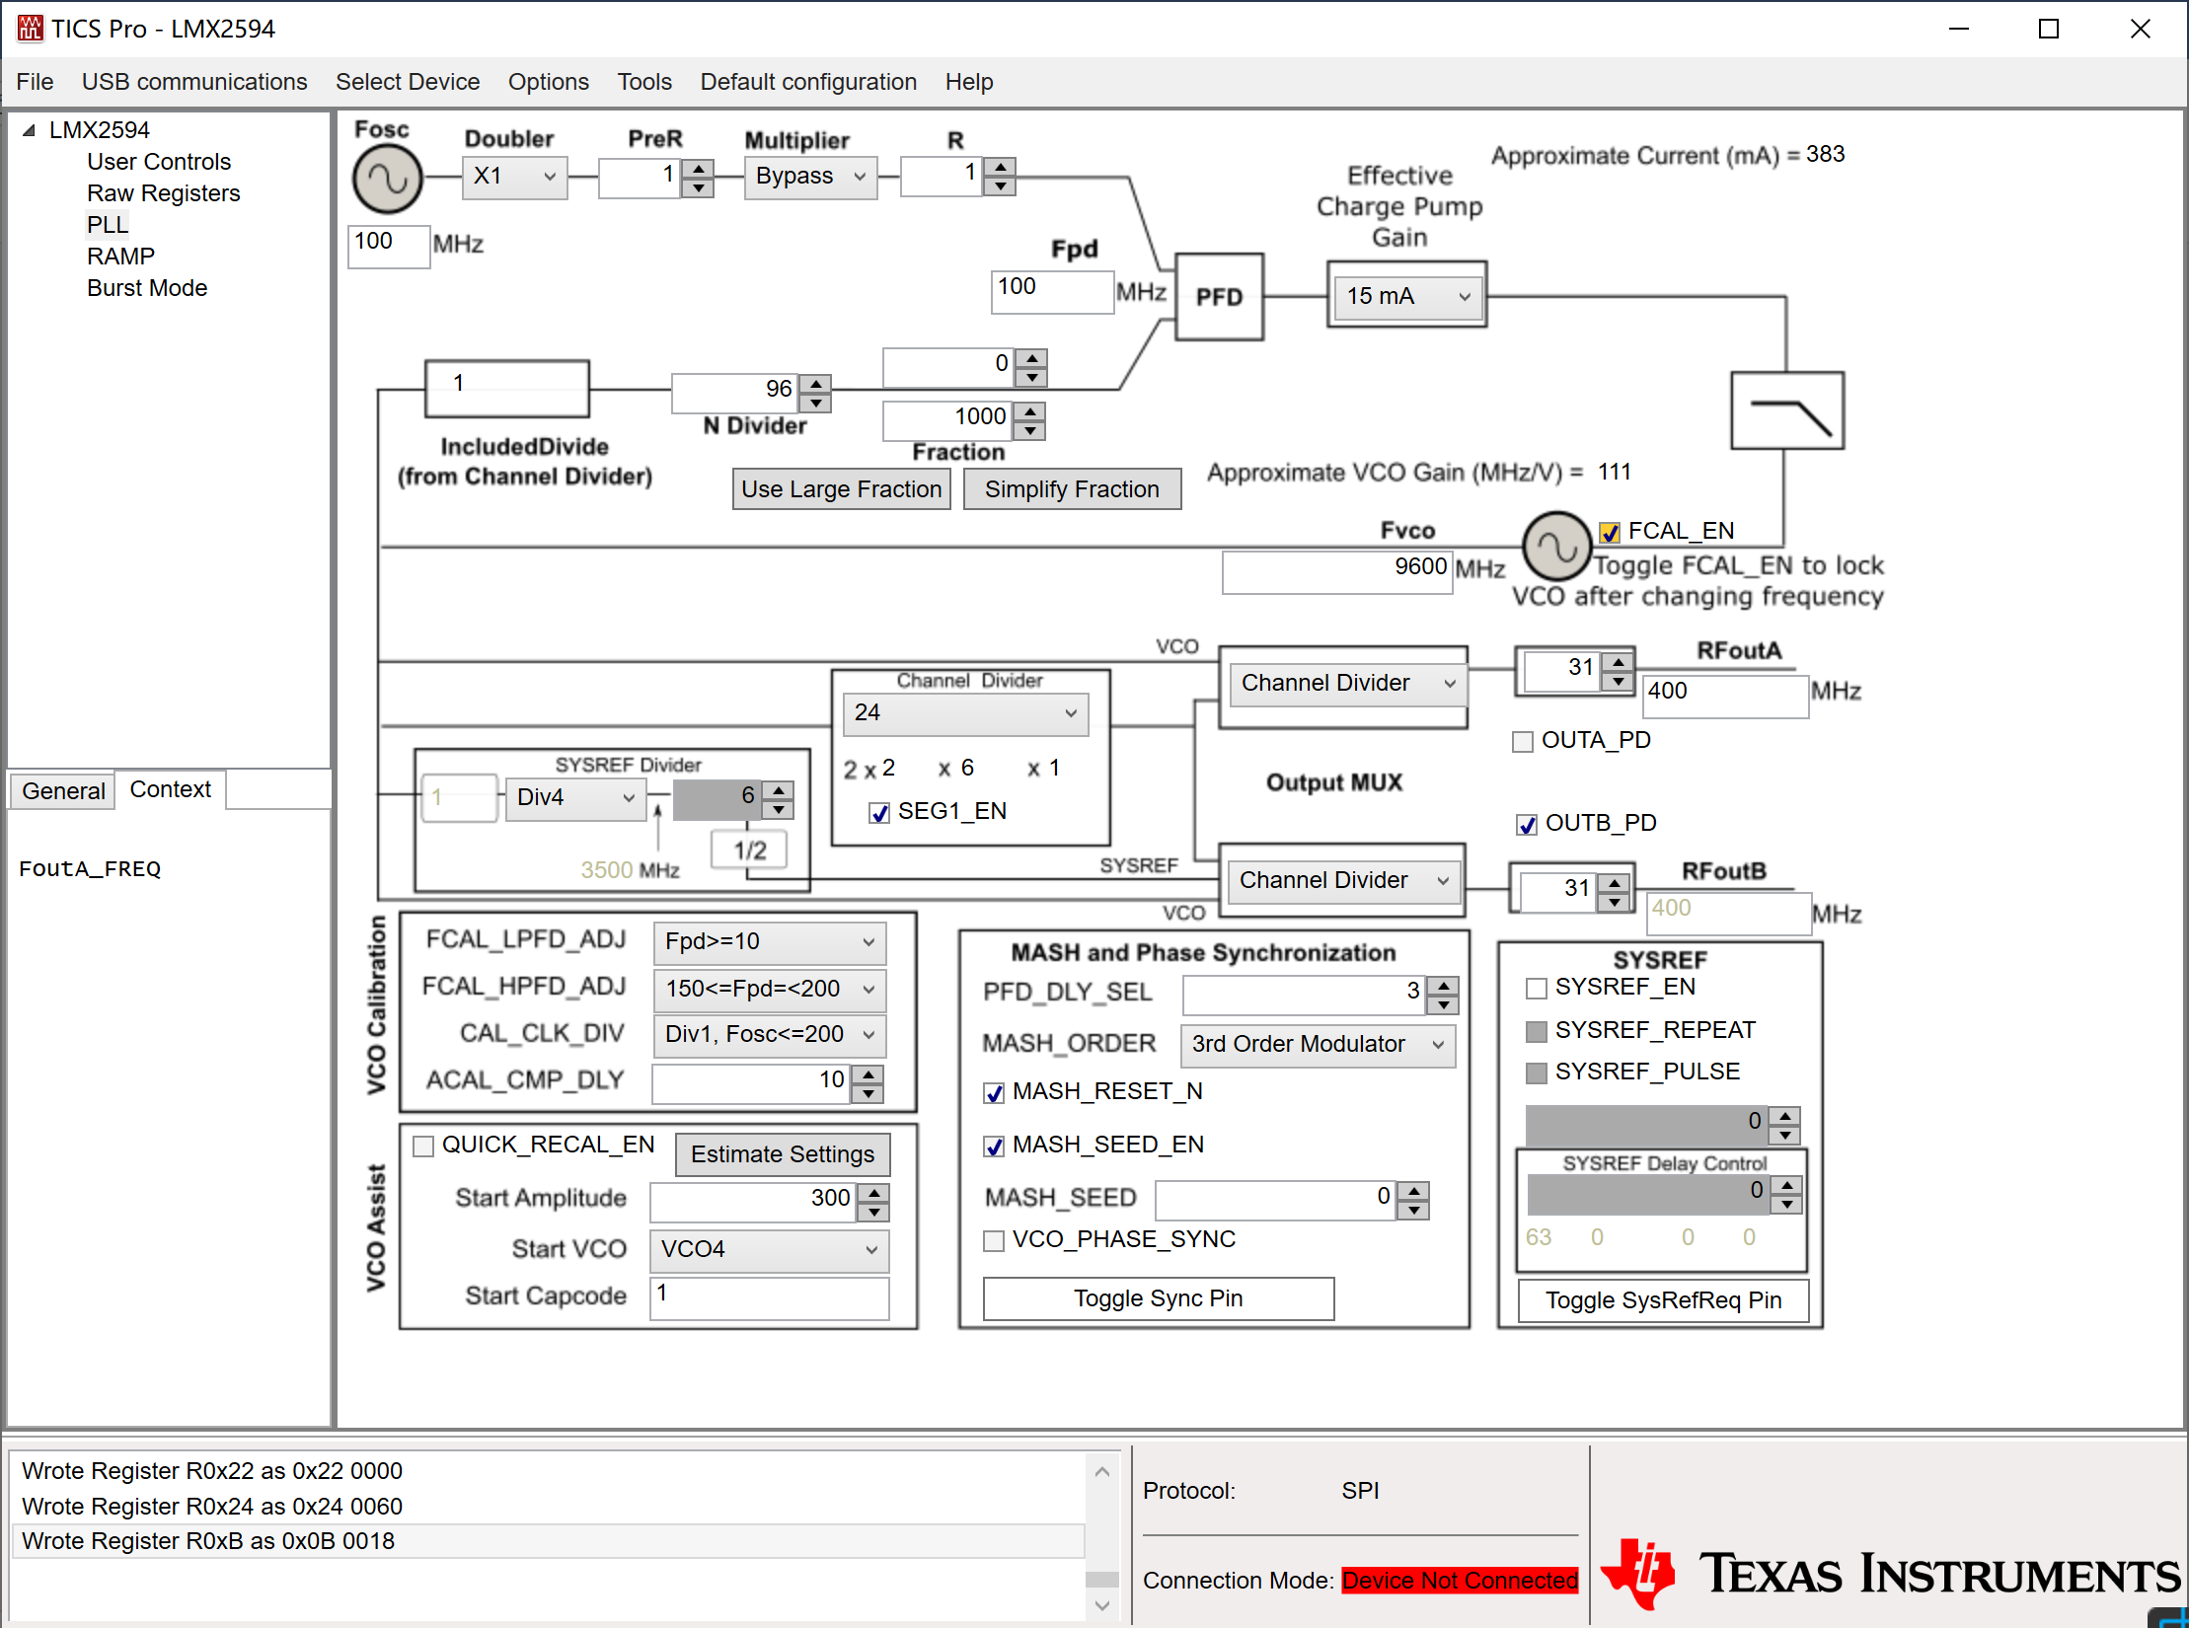Toggle the QUICK_RECAL_EN checkbox
The image size is (2189, 1628).
(423, 1147)
